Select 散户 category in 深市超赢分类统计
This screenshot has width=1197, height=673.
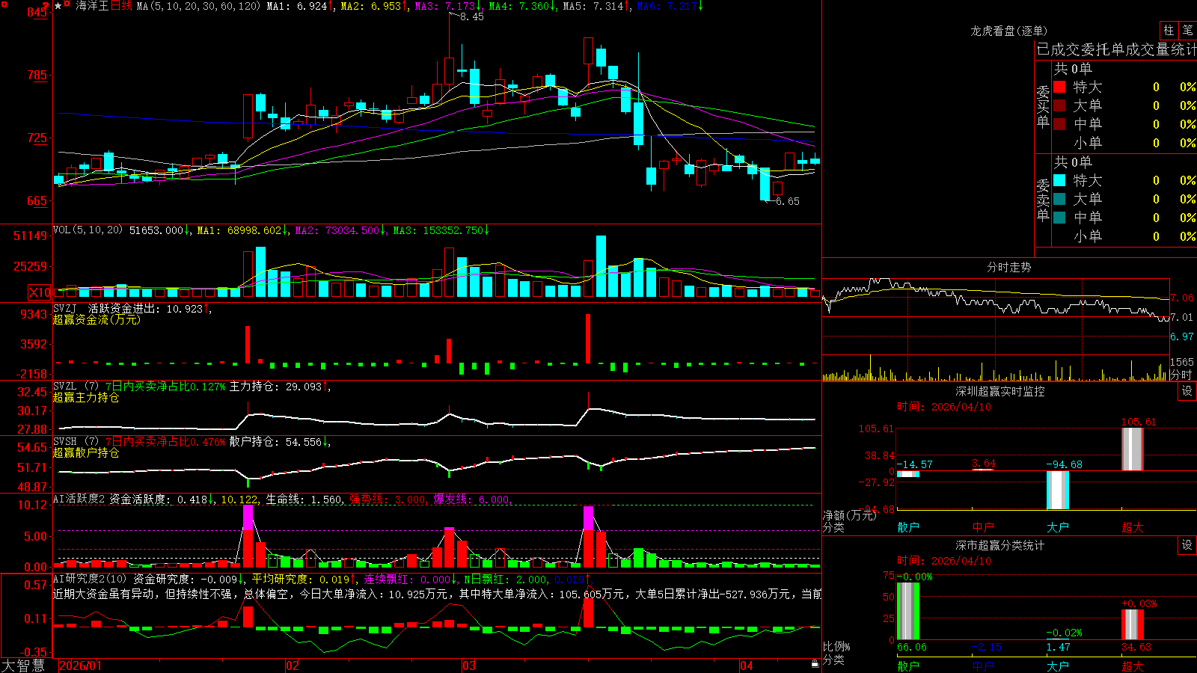[908, 666]
